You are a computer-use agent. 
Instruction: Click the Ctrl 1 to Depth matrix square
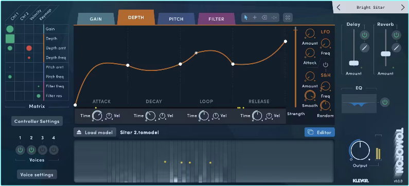10,39
